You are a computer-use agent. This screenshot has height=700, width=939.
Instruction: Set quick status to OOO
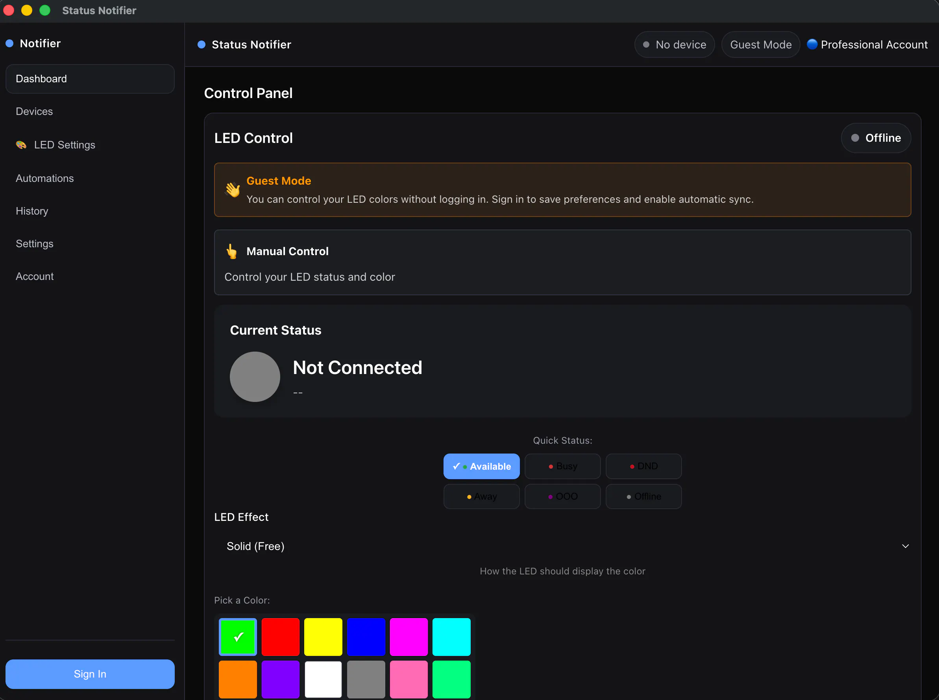pyautogui.click(x=562, y=496)
